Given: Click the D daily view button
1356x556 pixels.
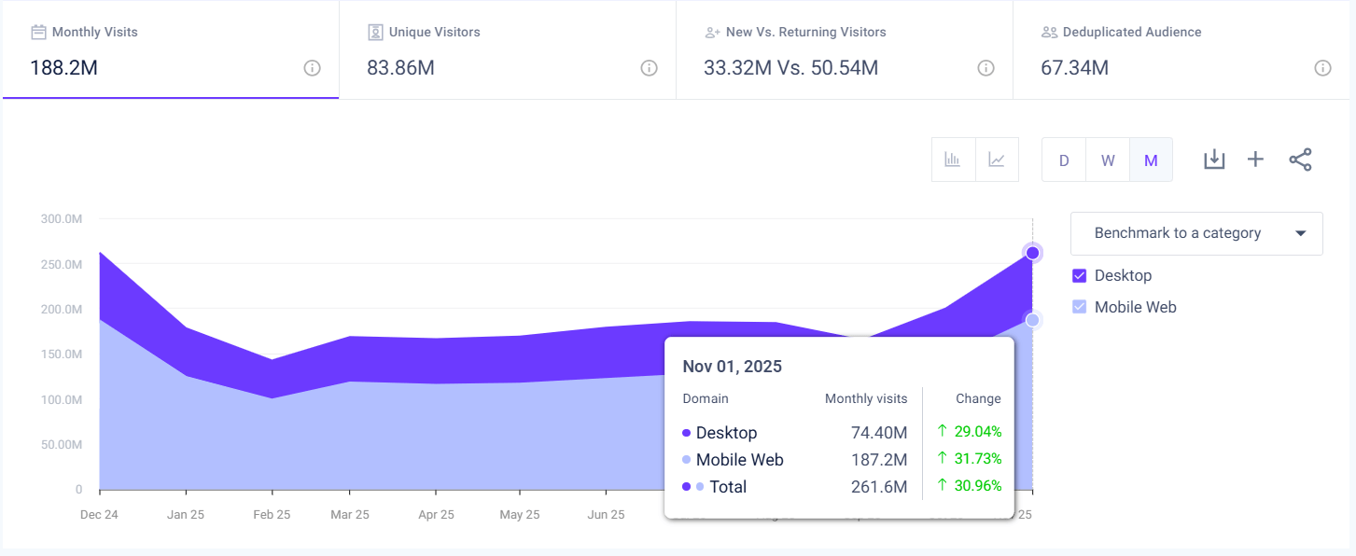Looking at the screenshot, I should tap(1063, 159).
